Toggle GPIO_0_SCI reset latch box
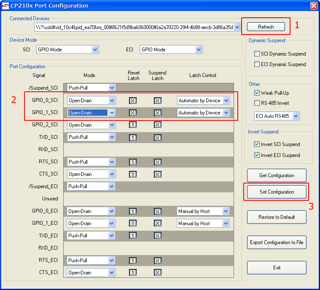320x290 pixels. pyautogui.click(x=133, y=101)
